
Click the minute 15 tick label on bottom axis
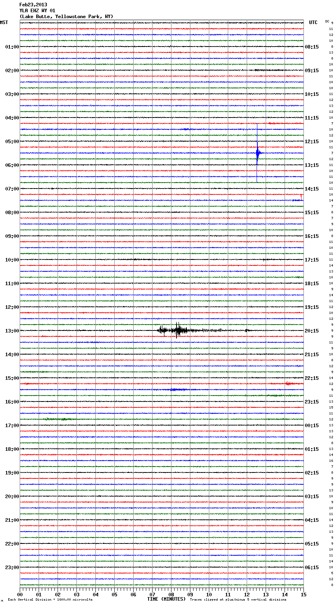tap(303, 594)
